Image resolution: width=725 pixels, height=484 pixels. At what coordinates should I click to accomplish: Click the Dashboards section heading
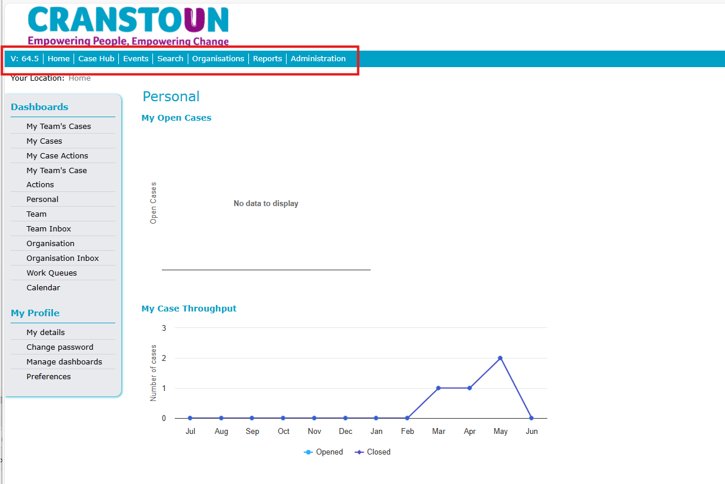coord(39,107)
